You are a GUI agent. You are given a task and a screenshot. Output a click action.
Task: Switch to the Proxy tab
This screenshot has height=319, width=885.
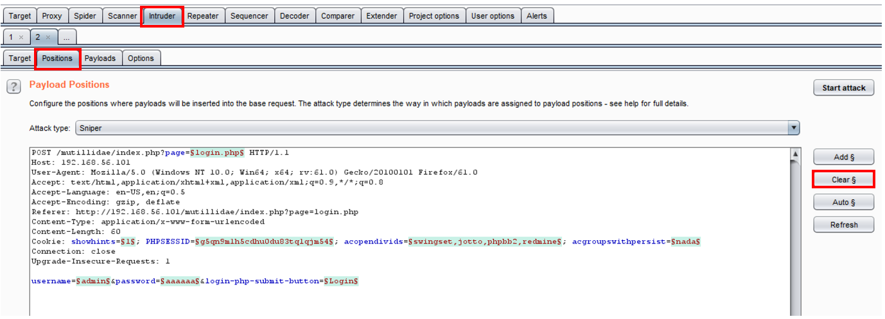(52, 16)
